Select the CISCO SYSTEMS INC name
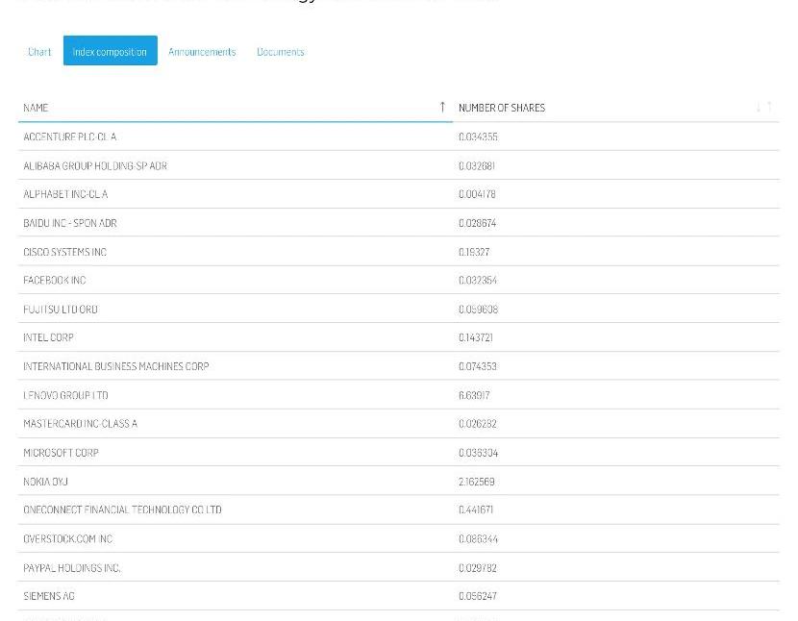Screen dimensions: 798x621 [x=65, y=252]
